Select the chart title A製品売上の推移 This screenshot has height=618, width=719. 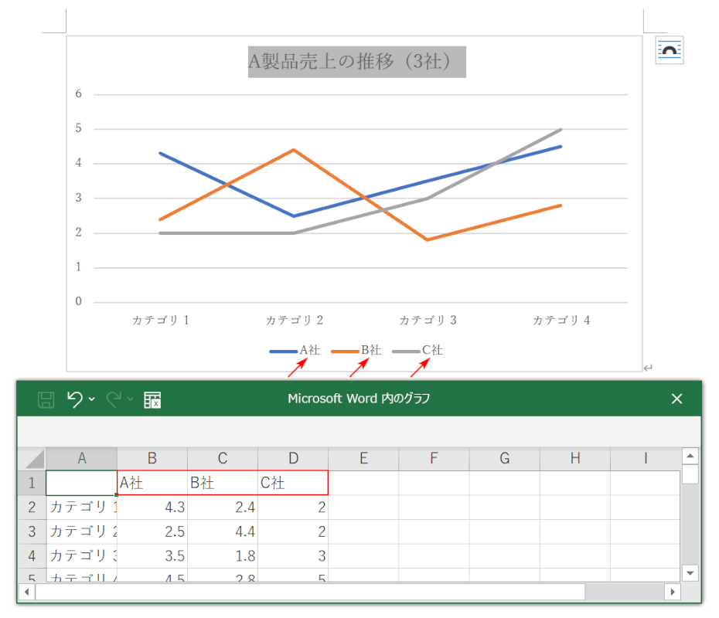coord(356,61)
